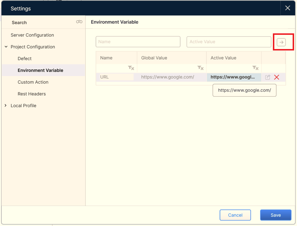297x226 pixels.
Task: Expand the Local Profile section
Action: [x=6, y=106]
